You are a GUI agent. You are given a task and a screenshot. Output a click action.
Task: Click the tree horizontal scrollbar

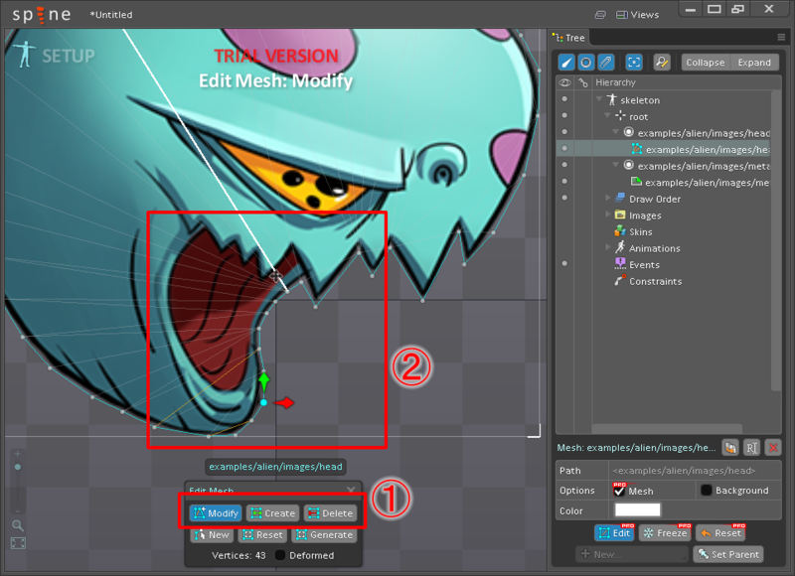pyautogui.click(x=667, y=429)
